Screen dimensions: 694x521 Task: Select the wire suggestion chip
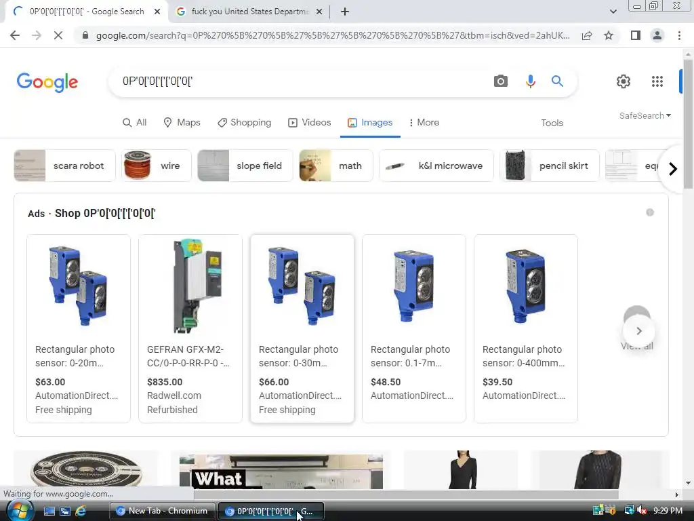(157, 166)
